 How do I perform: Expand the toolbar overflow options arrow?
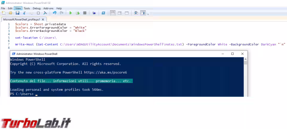click(148, 14)
